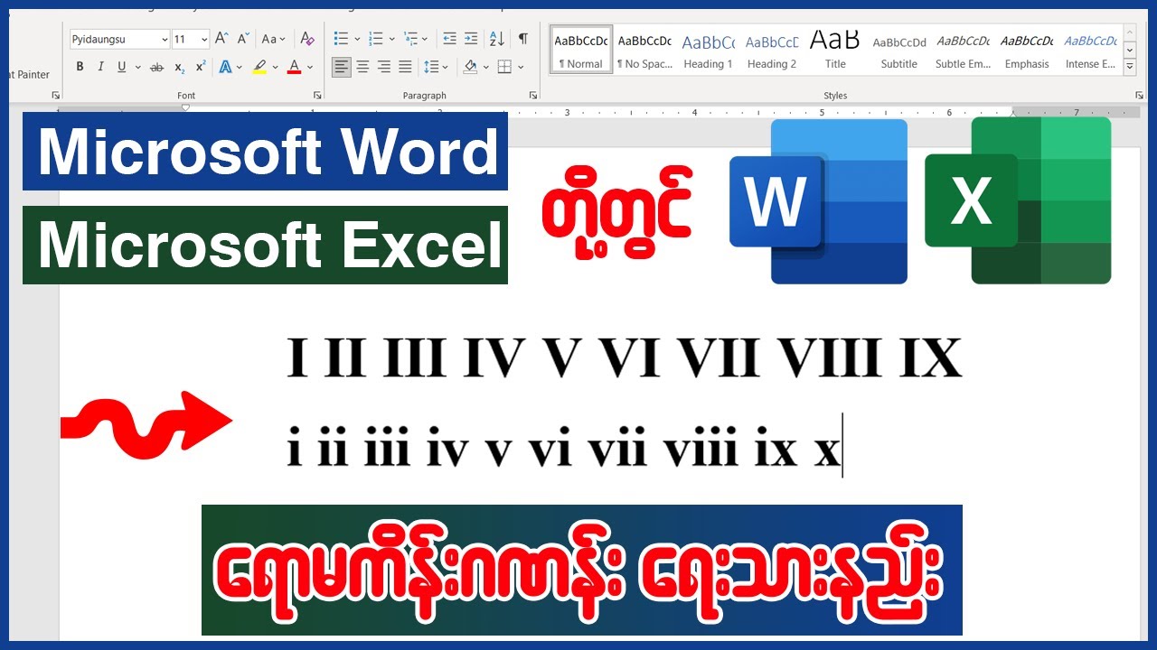
Task: Justify the text
Action: click(405, 67)
